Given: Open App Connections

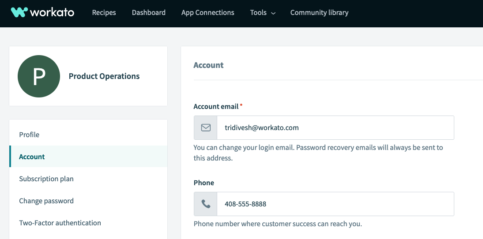Looking at the screenshot, I should tap(208, 13).
